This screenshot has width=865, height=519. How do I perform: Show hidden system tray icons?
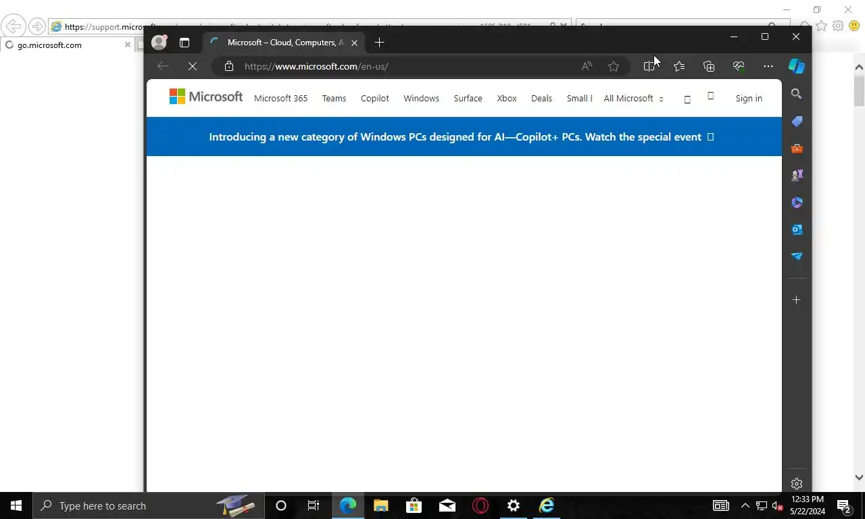tap(745, 505)
